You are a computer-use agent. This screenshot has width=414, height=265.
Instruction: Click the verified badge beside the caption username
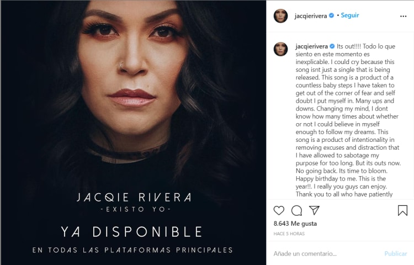tap(331, 46)
